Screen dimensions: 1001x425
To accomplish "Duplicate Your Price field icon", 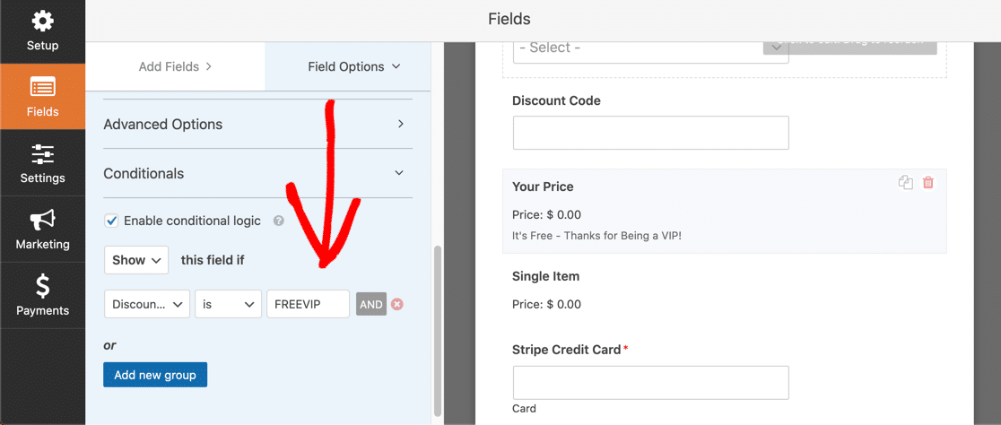I will click(905, 183).
